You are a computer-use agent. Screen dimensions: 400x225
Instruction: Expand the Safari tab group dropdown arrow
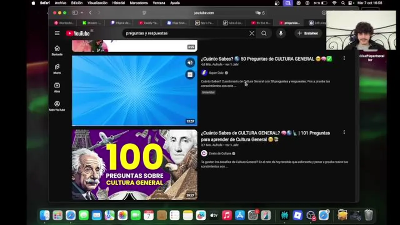(x=82, y=13)
